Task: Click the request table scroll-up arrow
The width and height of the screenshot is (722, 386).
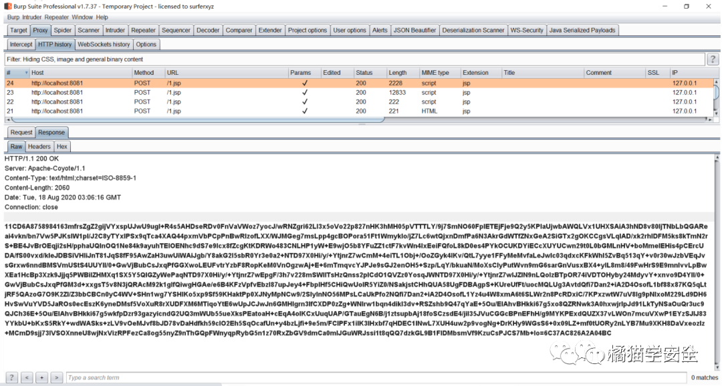Action: [x=715, y=81]
